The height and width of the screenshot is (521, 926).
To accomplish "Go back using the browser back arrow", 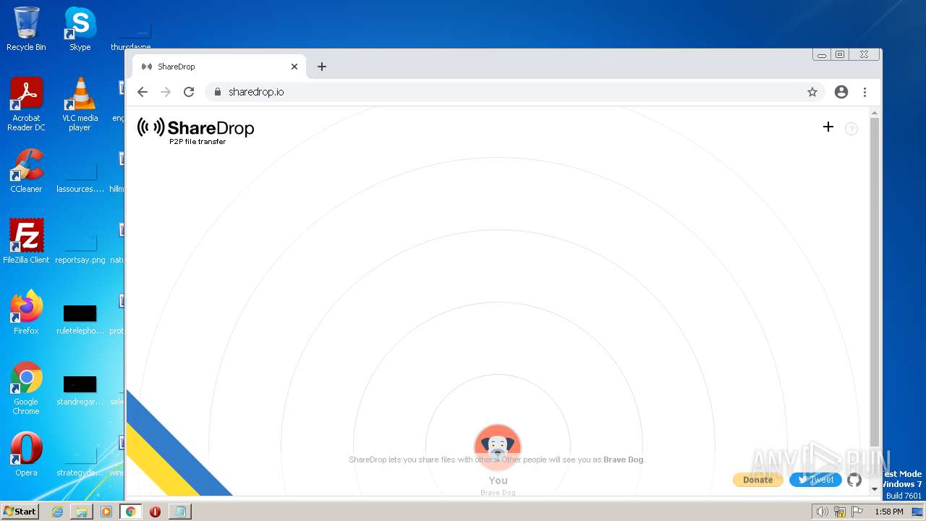I will click(143, 92).
